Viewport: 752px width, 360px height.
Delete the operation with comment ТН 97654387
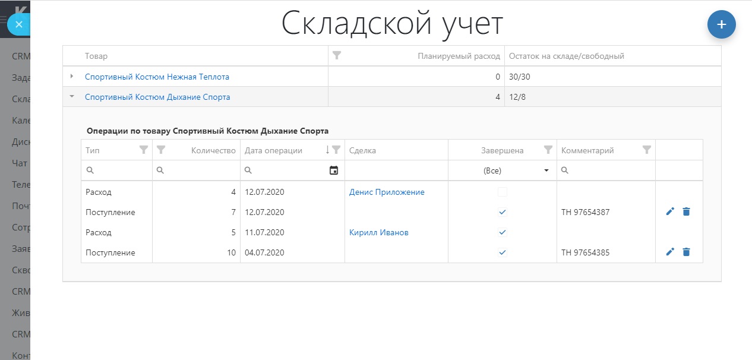pyautogui.click(x=686, y=211)
